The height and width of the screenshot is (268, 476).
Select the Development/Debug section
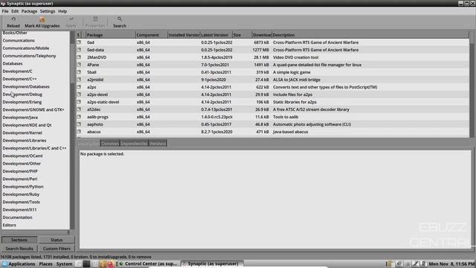tap(22, 95)
